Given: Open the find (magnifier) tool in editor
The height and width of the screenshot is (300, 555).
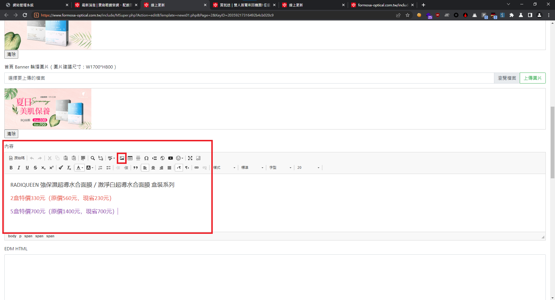Looking at the screenshot, I should click(93, 158).
